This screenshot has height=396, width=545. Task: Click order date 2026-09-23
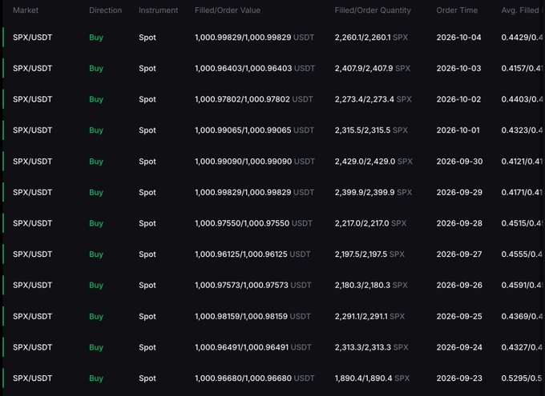[459, 378]
